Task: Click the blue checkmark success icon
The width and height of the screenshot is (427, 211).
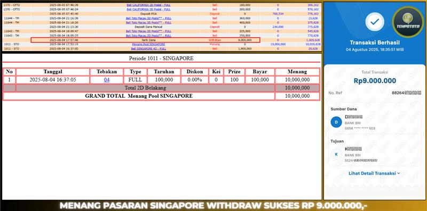Action: click(375, 22)
